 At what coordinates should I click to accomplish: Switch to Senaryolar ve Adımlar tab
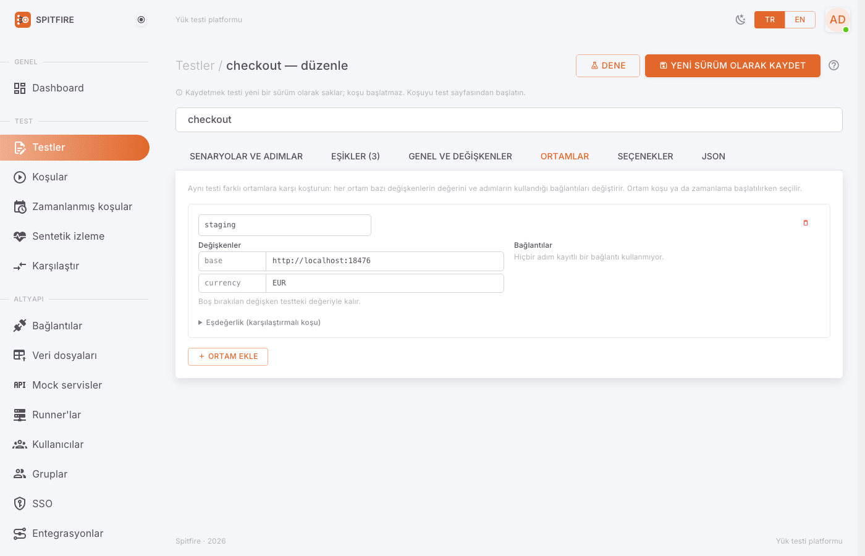(x=246, y=156)
